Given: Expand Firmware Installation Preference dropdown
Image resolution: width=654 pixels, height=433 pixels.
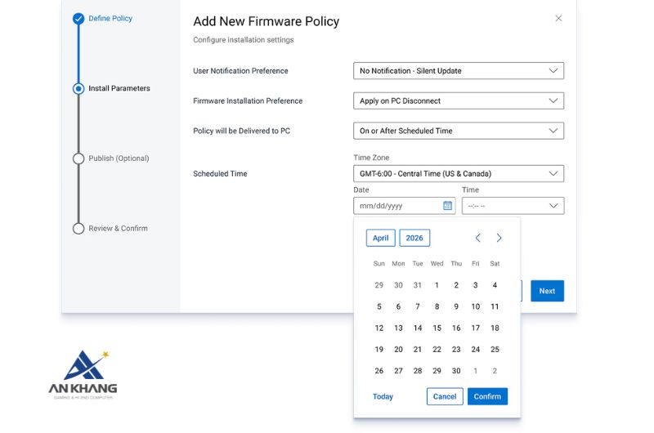Looking at the screenshot, I should click(459, 100).
